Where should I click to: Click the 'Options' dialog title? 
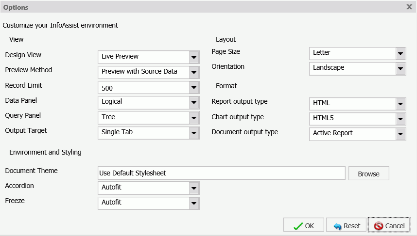click(x=16, y=7)
